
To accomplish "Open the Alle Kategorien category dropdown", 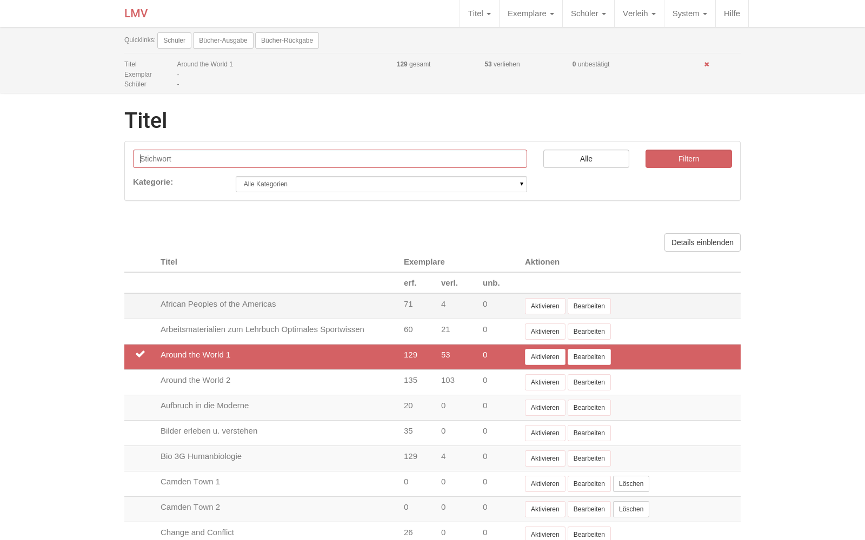I will 381,184.
